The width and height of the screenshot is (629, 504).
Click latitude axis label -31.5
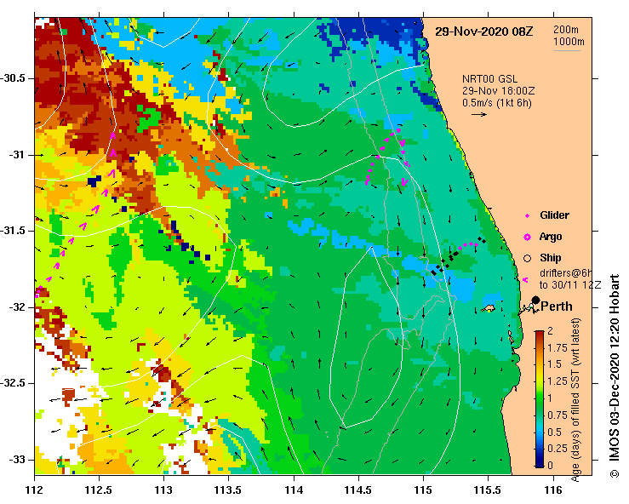tap(14, 231)
